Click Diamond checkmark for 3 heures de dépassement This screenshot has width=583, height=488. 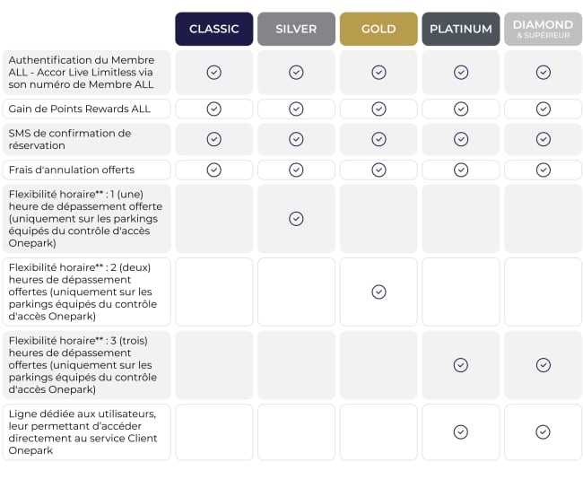[543, 365]
